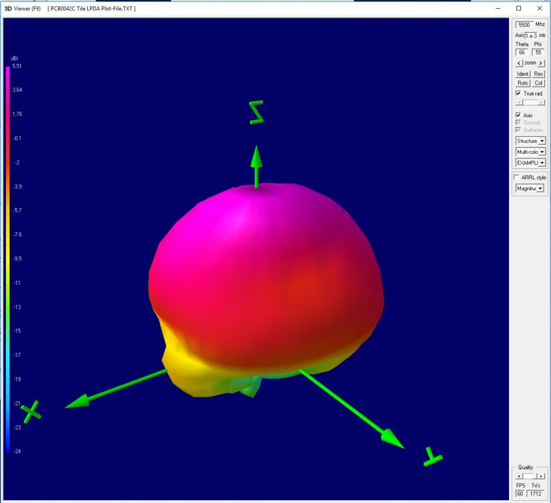The width and height of the screenshot is (551, 503).
Task: Toggle the True rad. checkbox
Action: click(518, 93)
